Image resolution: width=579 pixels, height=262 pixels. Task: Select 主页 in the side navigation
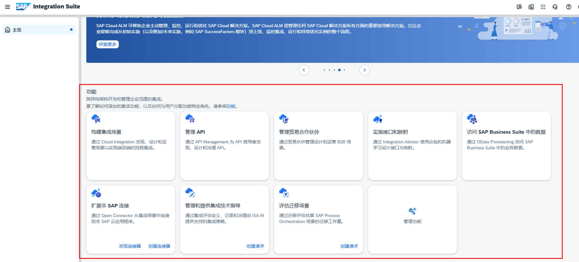(x=39, y=30)
